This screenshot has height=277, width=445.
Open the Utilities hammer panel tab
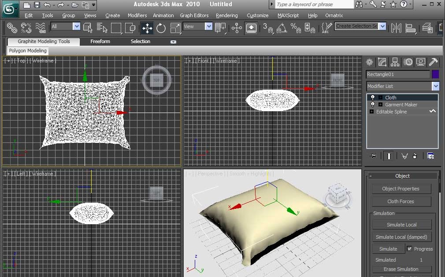[x=433, y=62]
